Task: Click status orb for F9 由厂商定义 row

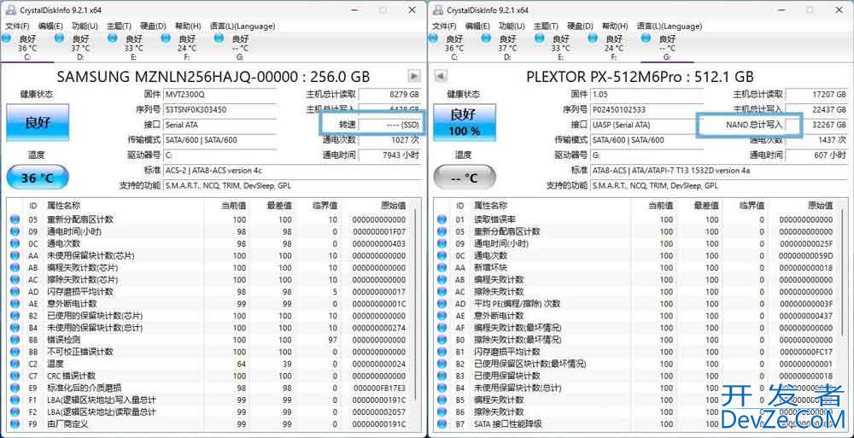Action: click(15, 423)
